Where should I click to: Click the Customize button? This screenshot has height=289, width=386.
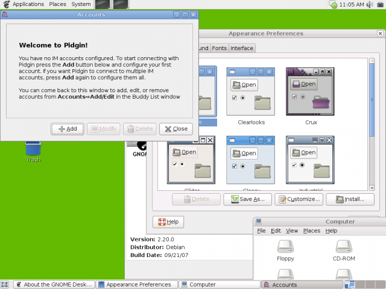299,199
